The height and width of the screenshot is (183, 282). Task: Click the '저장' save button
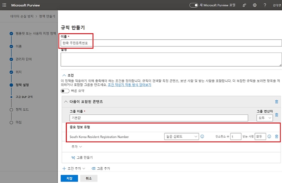69,178
